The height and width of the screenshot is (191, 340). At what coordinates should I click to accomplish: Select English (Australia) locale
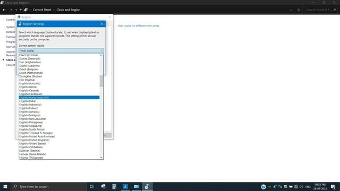(x=59, y=83)
